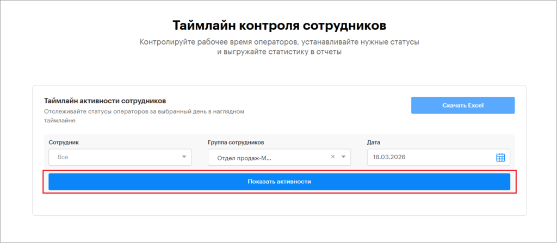557x243 pixels.
Task: Click the subtitle line starting with Контролируйте
Action: (279, 42)
